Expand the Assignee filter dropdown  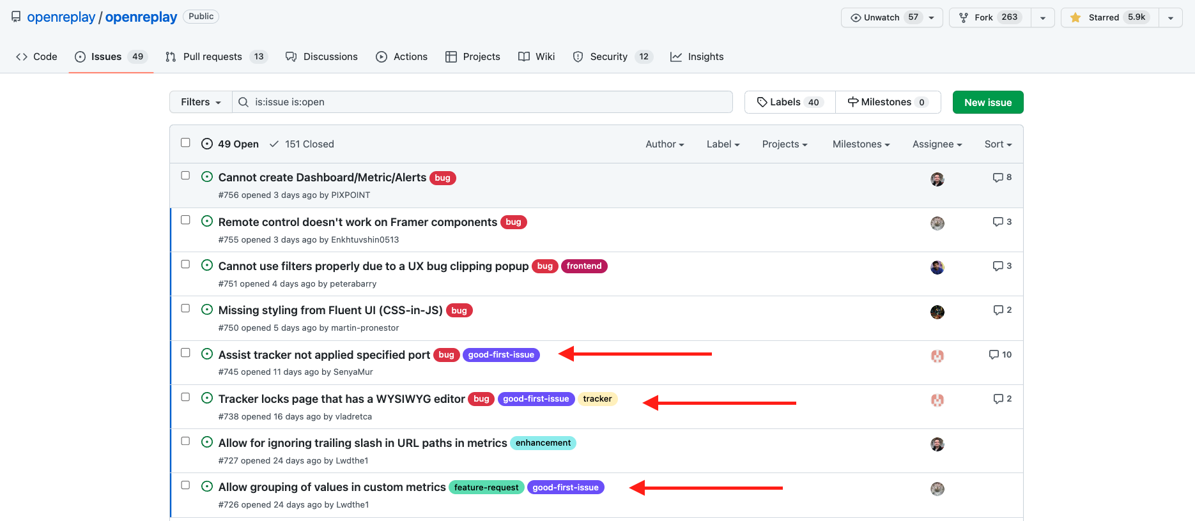(937, 144)
